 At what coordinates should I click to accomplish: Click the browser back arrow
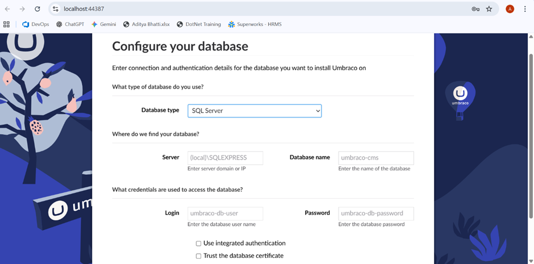click(7, 9)
